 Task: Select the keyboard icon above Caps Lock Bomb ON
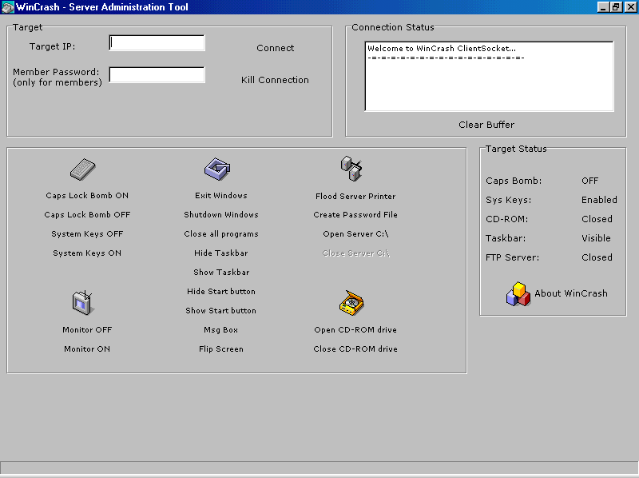(x=82, y=168)
